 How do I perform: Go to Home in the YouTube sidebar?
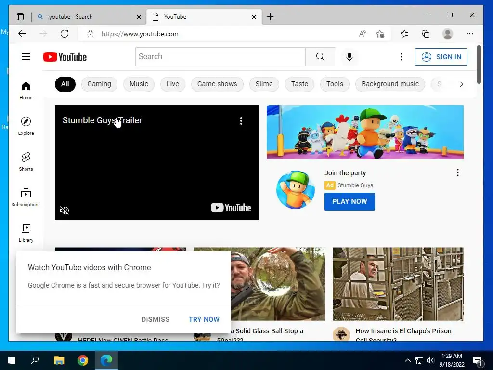(26, 91)
